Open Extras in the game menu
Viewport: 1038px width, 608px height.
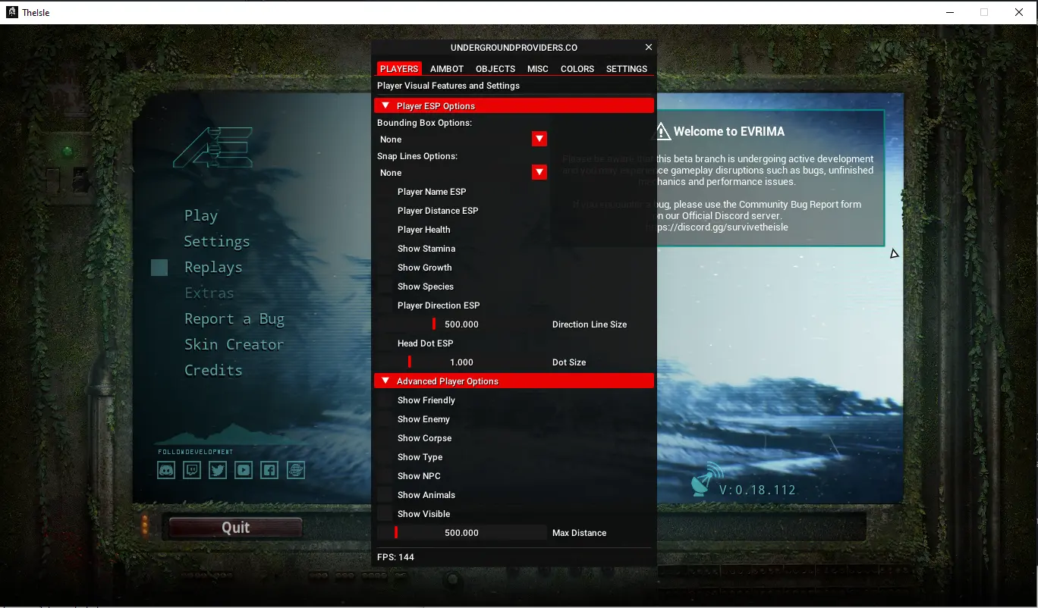(209, 293)
